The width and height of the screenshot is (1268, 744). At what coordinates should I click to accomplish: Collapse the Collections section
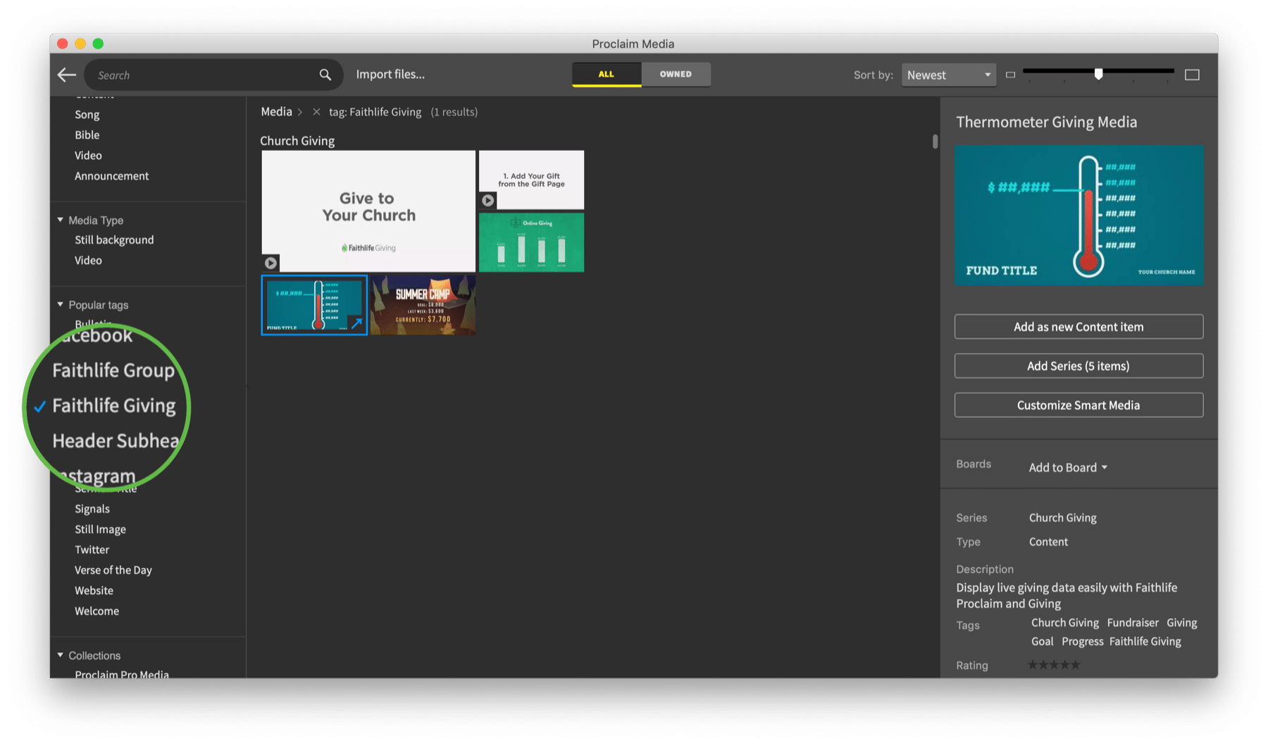coord(60,655)
